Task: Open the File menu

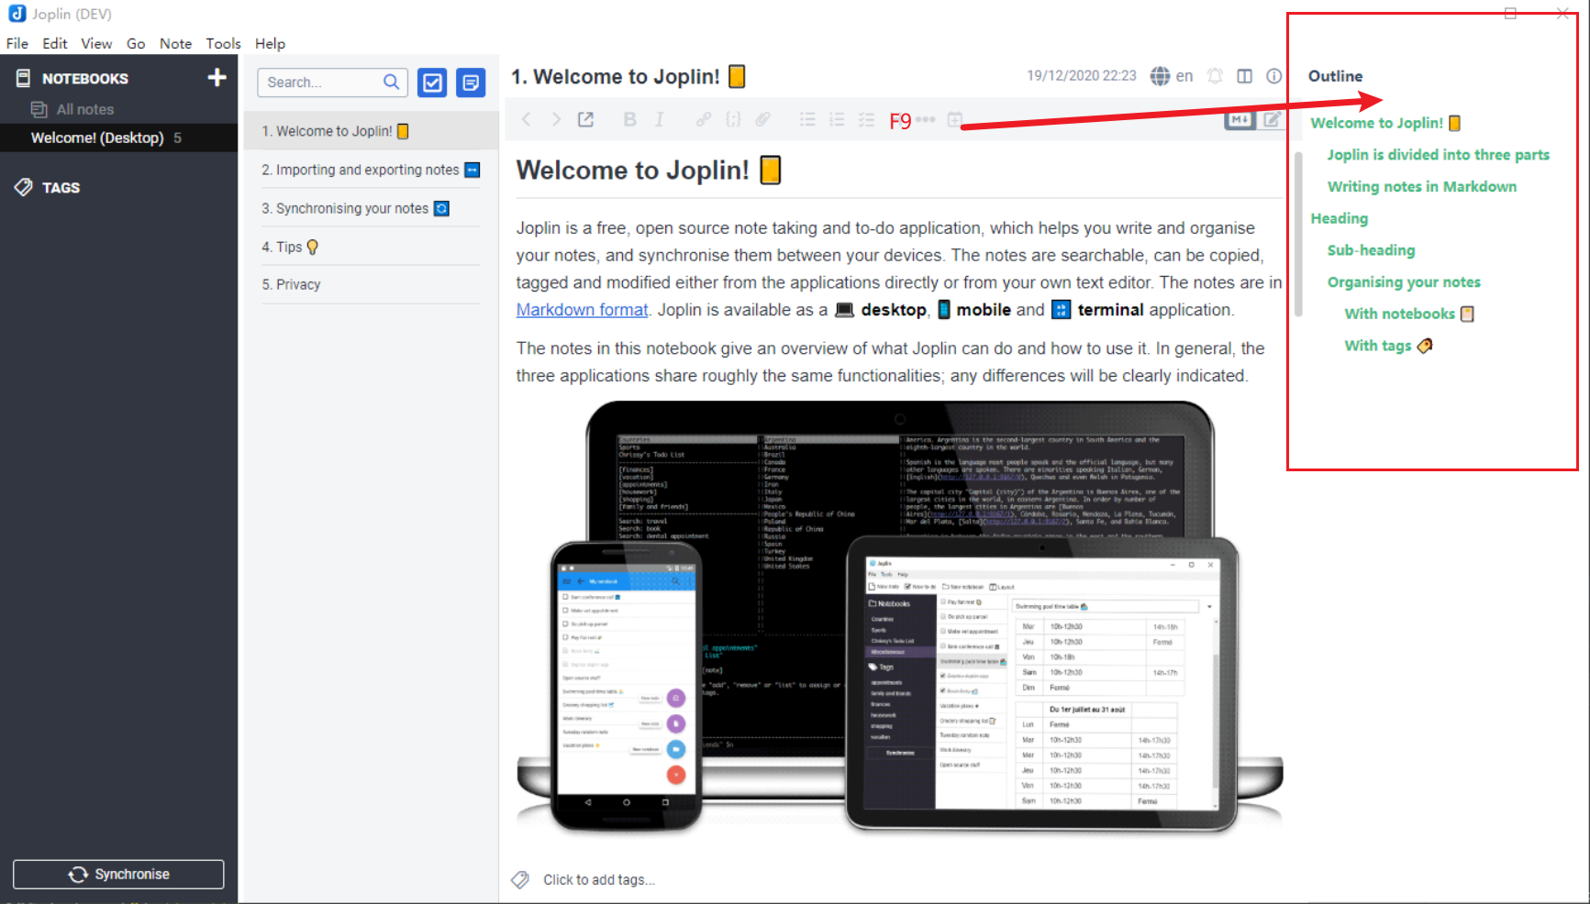Action: [17, 43]
